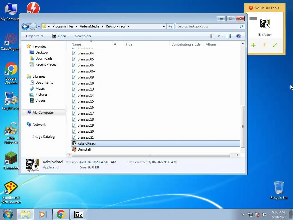The image size is (293, 220).
Task: Click the Back navigation arrow in Explorer
Action: click(25, 26)
